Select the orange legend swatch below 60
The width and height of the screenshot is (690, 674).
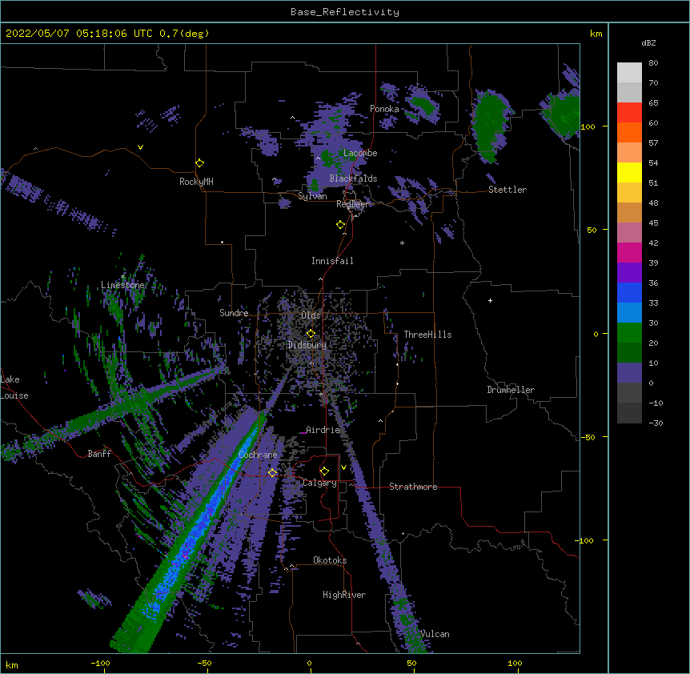[629, 132]
